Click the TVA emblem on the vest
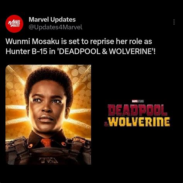 (x=49, y=160)
